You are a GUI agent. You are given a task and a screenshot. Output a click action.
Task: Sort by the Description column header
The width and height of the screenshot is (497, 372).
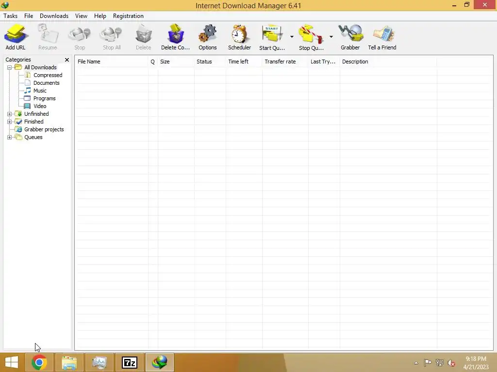pos(388,62)
